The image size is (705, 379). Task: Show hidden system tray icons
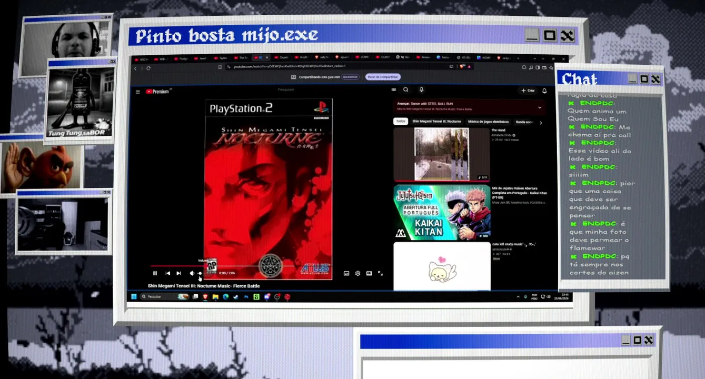pos(518,297)
